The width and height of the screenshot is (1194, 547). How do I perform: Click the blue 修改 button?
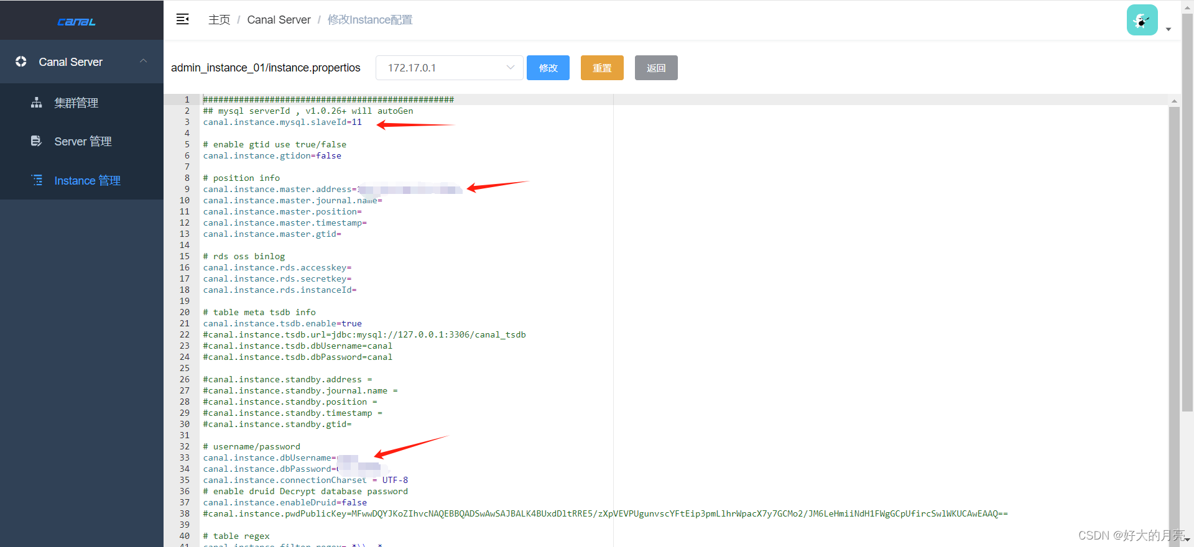point(548,68)
